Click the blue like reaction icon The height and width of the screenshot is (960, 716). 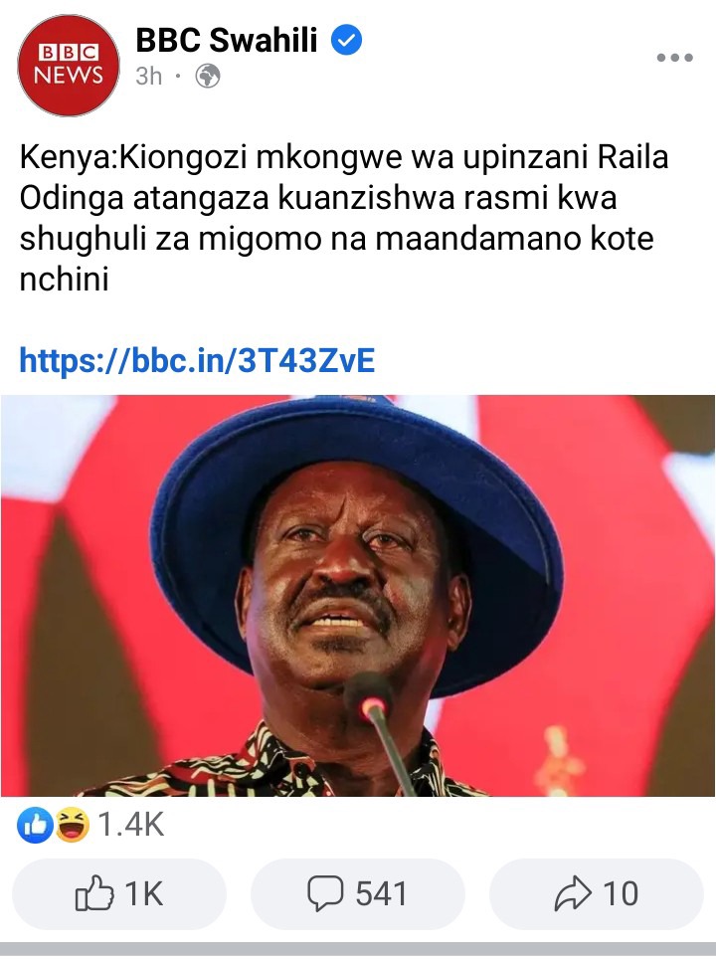point(35,826)
